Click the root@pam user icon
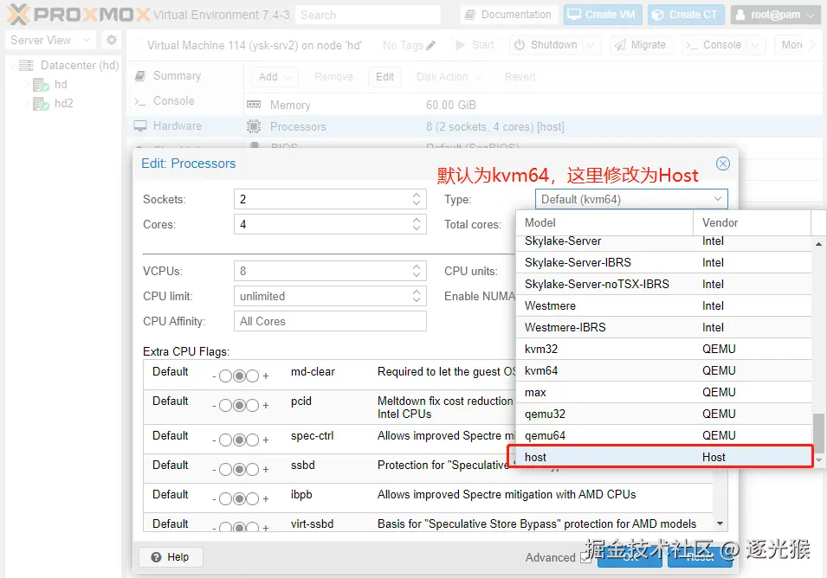 pos(740,15)
